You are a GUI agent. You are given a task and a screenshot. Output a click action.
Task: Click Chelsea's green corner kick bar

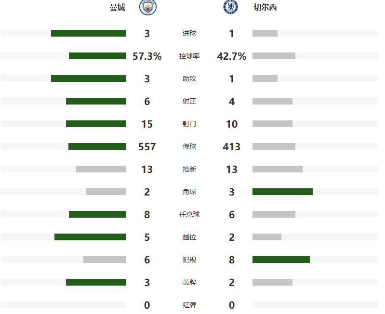(x=282, y=192)
